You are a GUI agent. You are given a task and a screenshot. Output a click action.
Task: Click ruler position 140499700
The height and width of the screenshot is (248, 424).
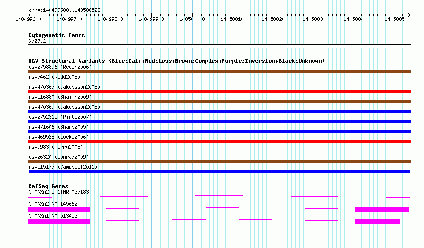[x=69, y=19]
